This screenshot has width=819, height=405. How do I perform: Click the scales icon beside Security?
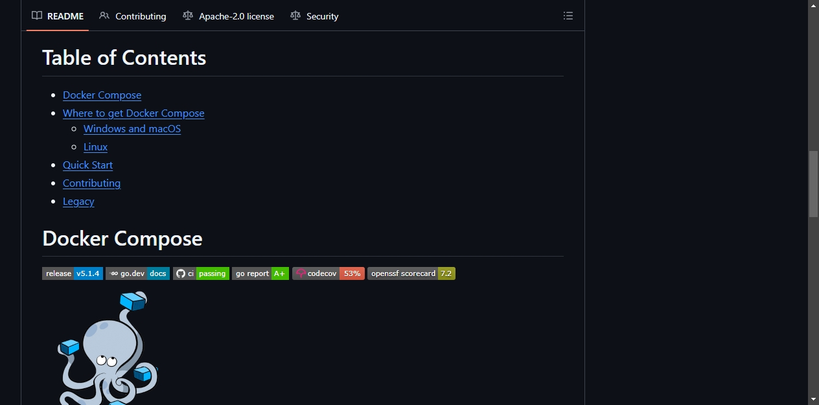pos(295,16)
